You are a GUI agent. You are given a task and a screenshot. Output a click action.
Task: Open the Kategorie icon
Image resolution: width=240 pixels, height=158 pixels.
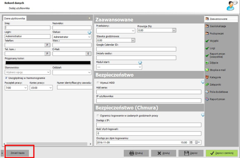(x=207, y=77)
